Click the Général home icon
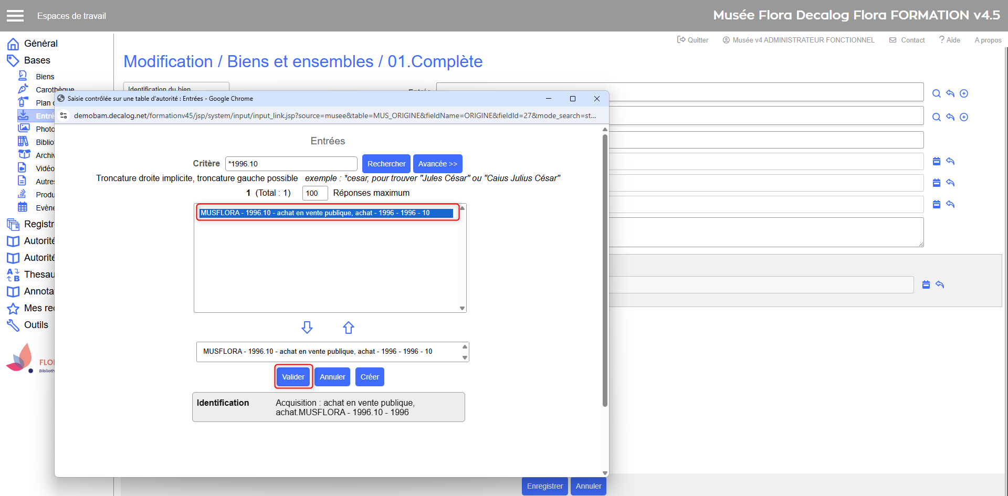Image resolution: width=1008 pixels, height=496 pixels. pos(13,44)
